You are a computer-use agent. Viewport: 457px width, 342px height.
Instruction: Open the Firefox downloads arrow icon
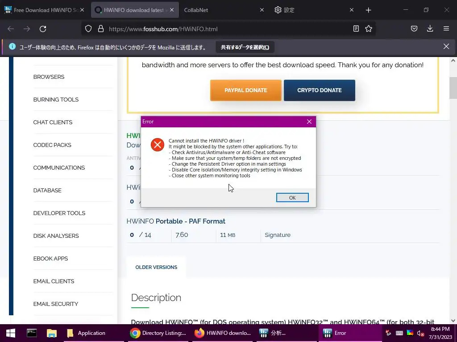point(430,28)
